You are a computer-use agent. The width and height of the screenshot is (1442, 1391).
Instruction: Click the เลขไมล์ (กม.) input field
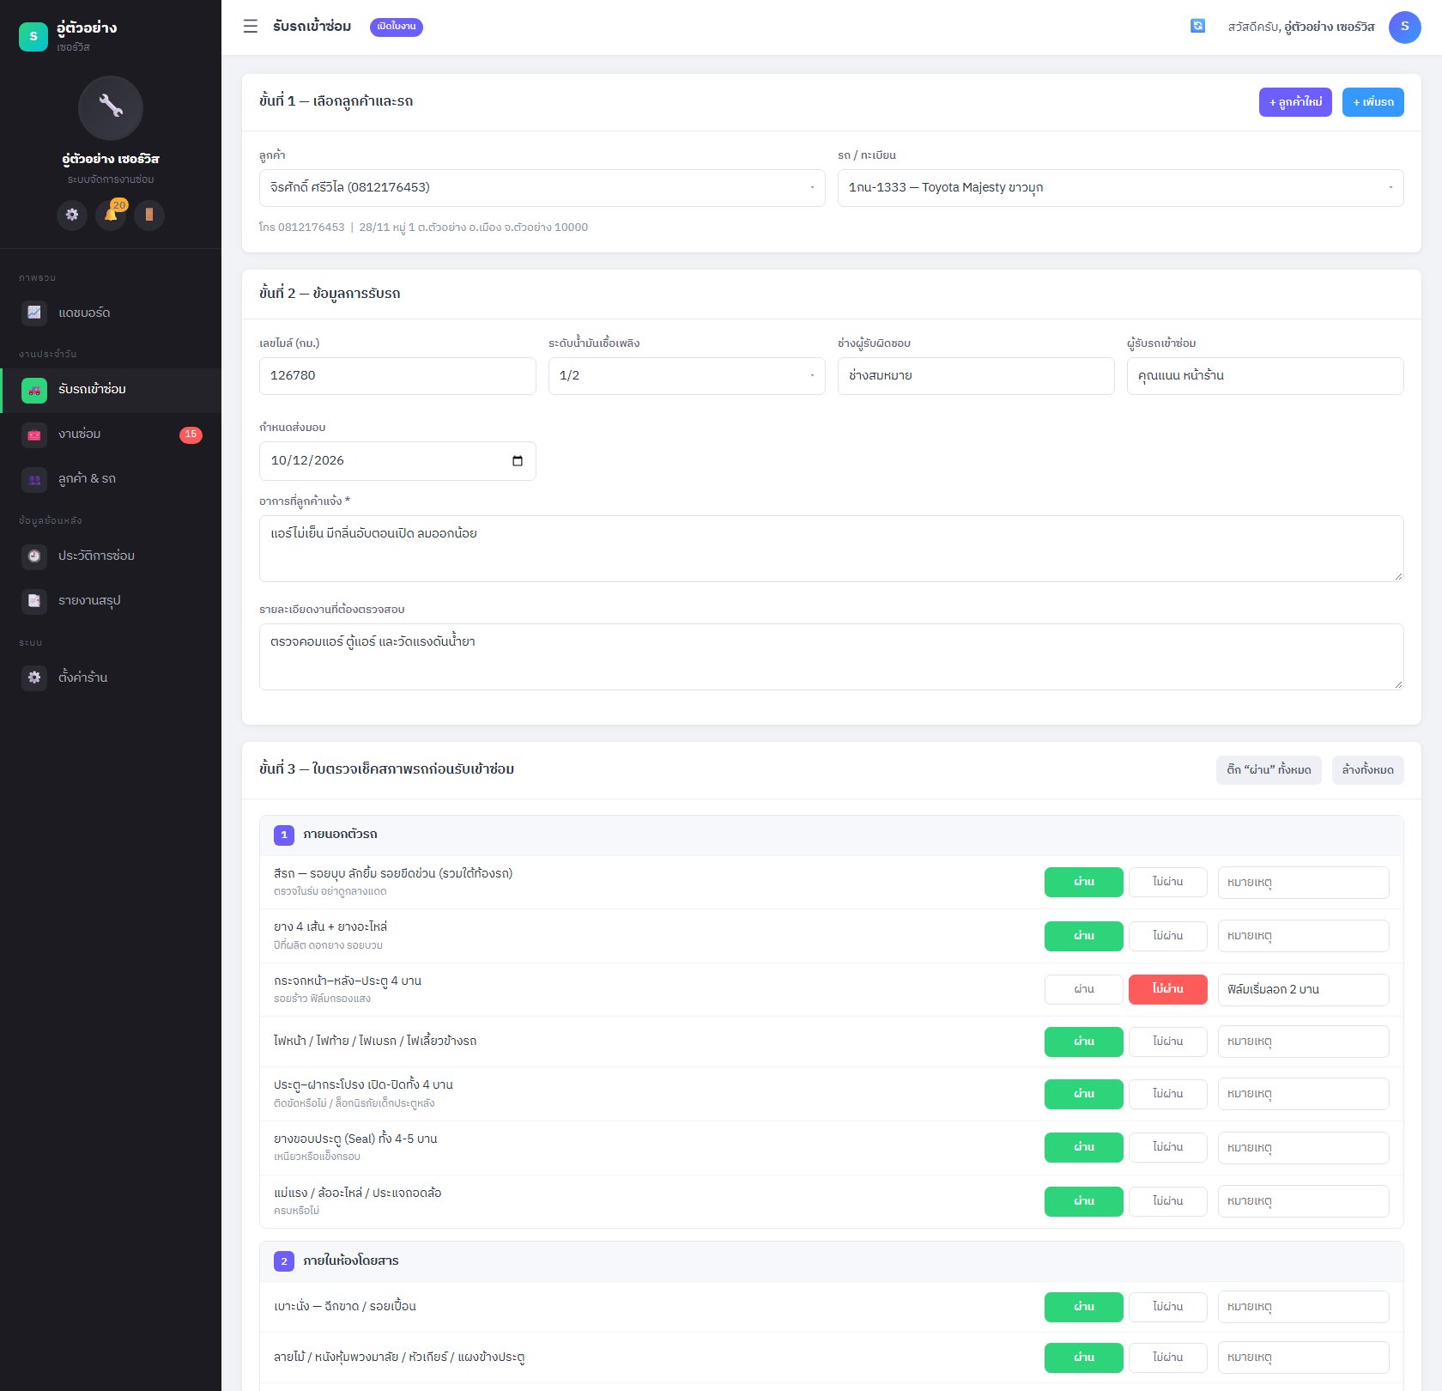point(397,376)
